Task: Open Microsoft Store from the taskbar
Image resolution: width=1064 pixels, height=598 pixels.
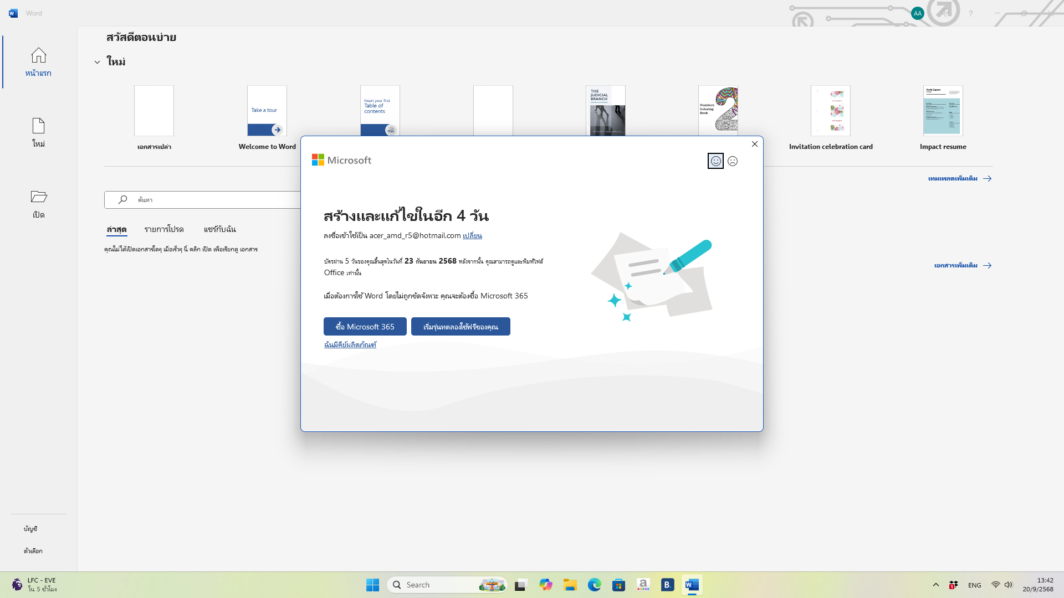Action: (619, 585)
